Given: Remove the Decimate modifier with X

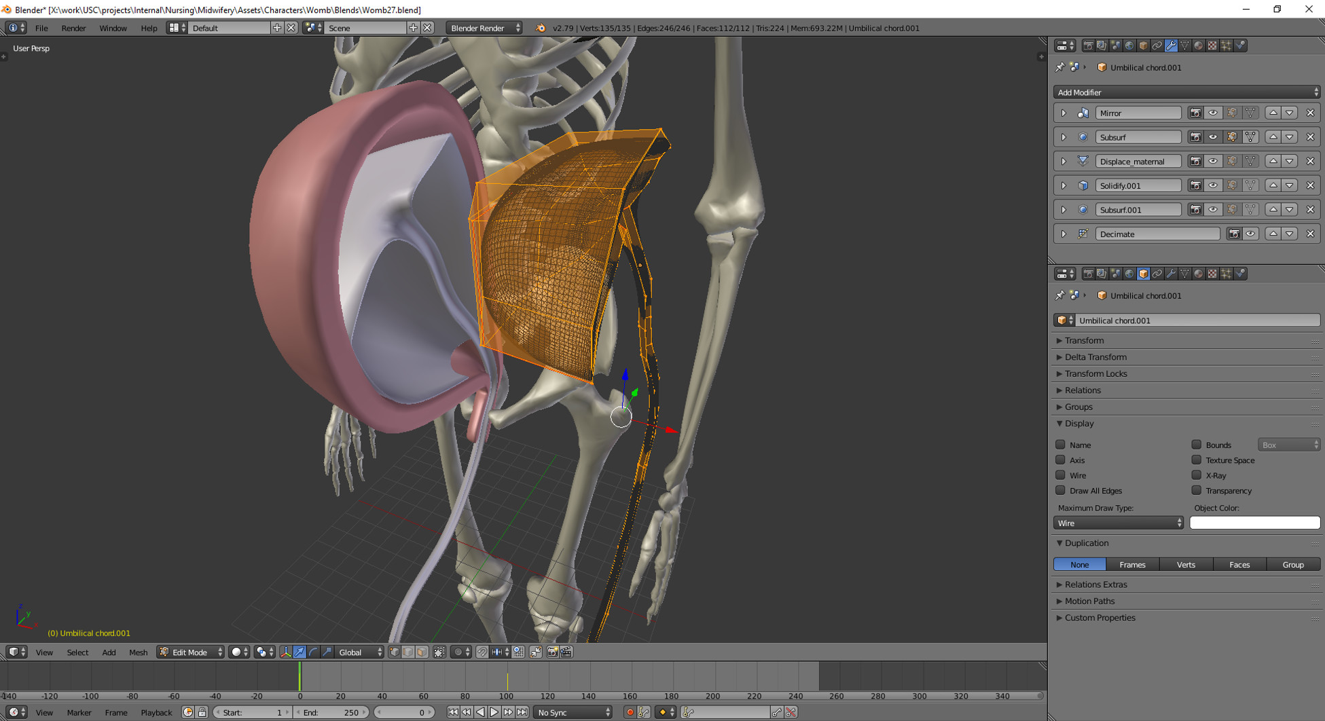Looking at the screenshot, I should pos(1310,234).
